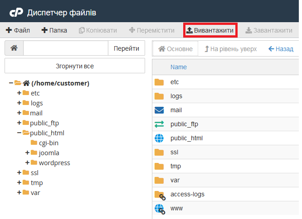This screenshot has height=219, width=302.
Task: Select the public_html globe icon
Action: click(159, 138)
